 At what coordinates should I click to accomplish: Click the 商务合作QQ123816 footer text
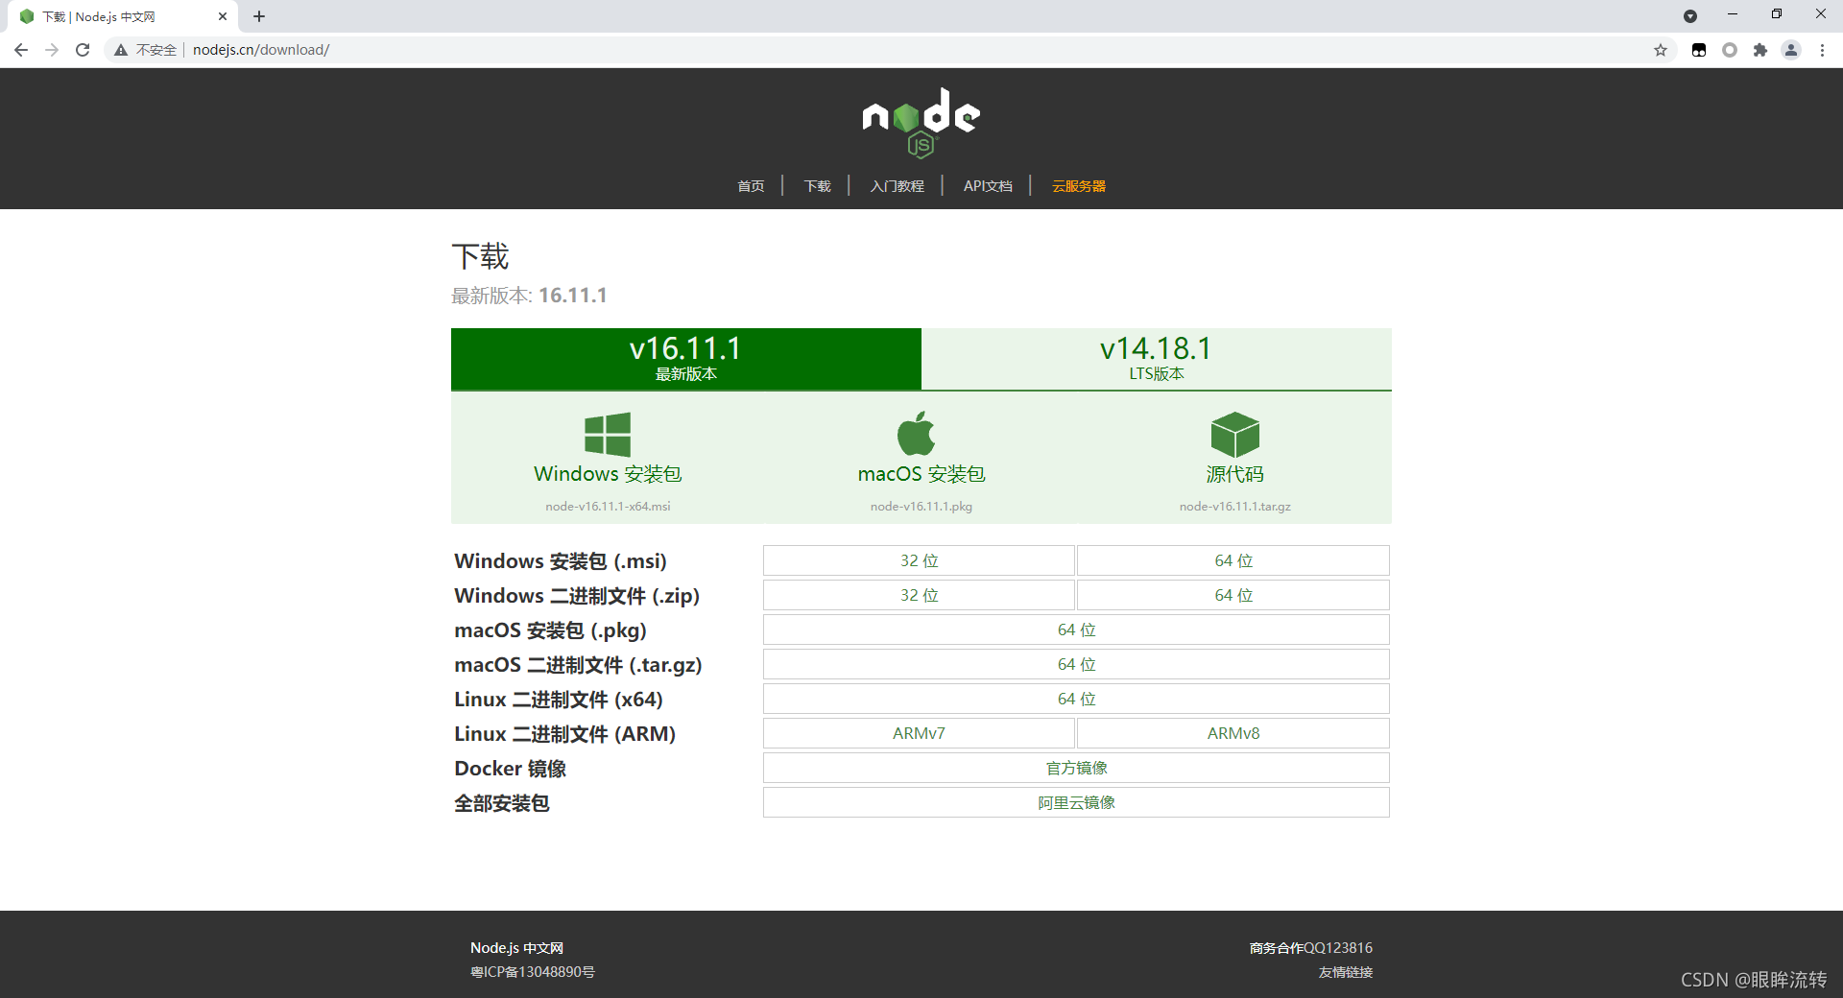(1311, 948)
